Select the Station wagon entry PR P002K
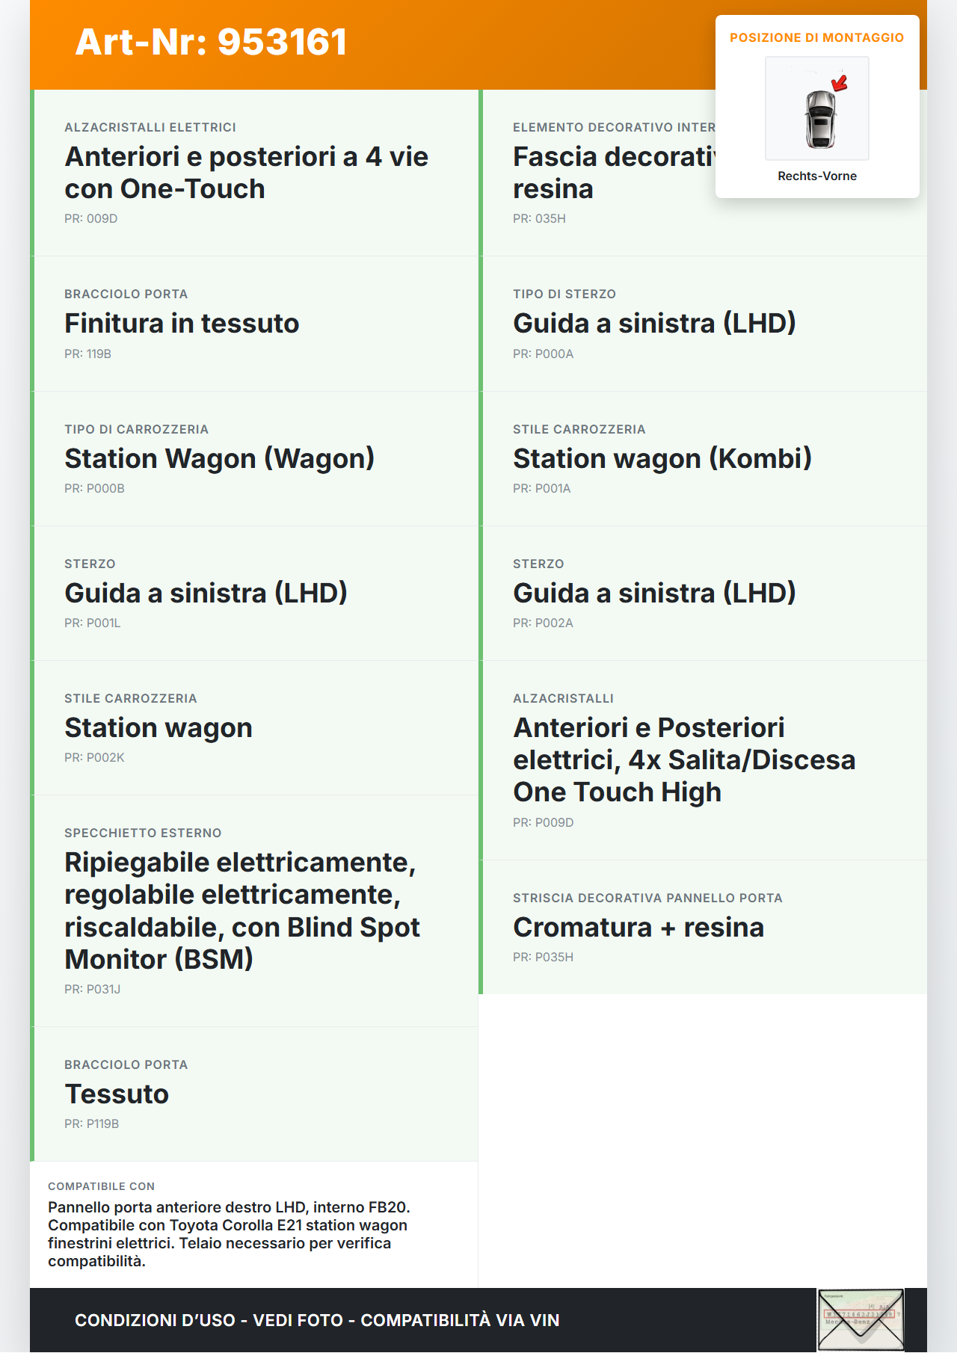 click(159, 727)
